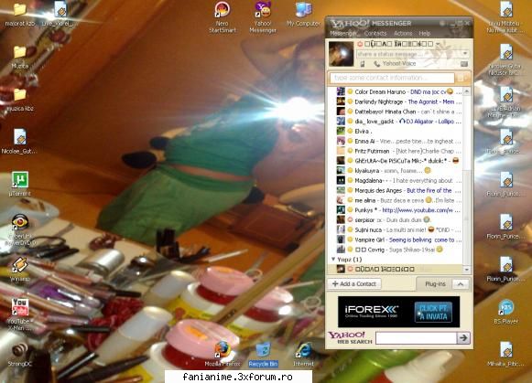This screenshot has width=532, height=383.
Task: Open the majorat kbz folder
Action: coord(20,15)
